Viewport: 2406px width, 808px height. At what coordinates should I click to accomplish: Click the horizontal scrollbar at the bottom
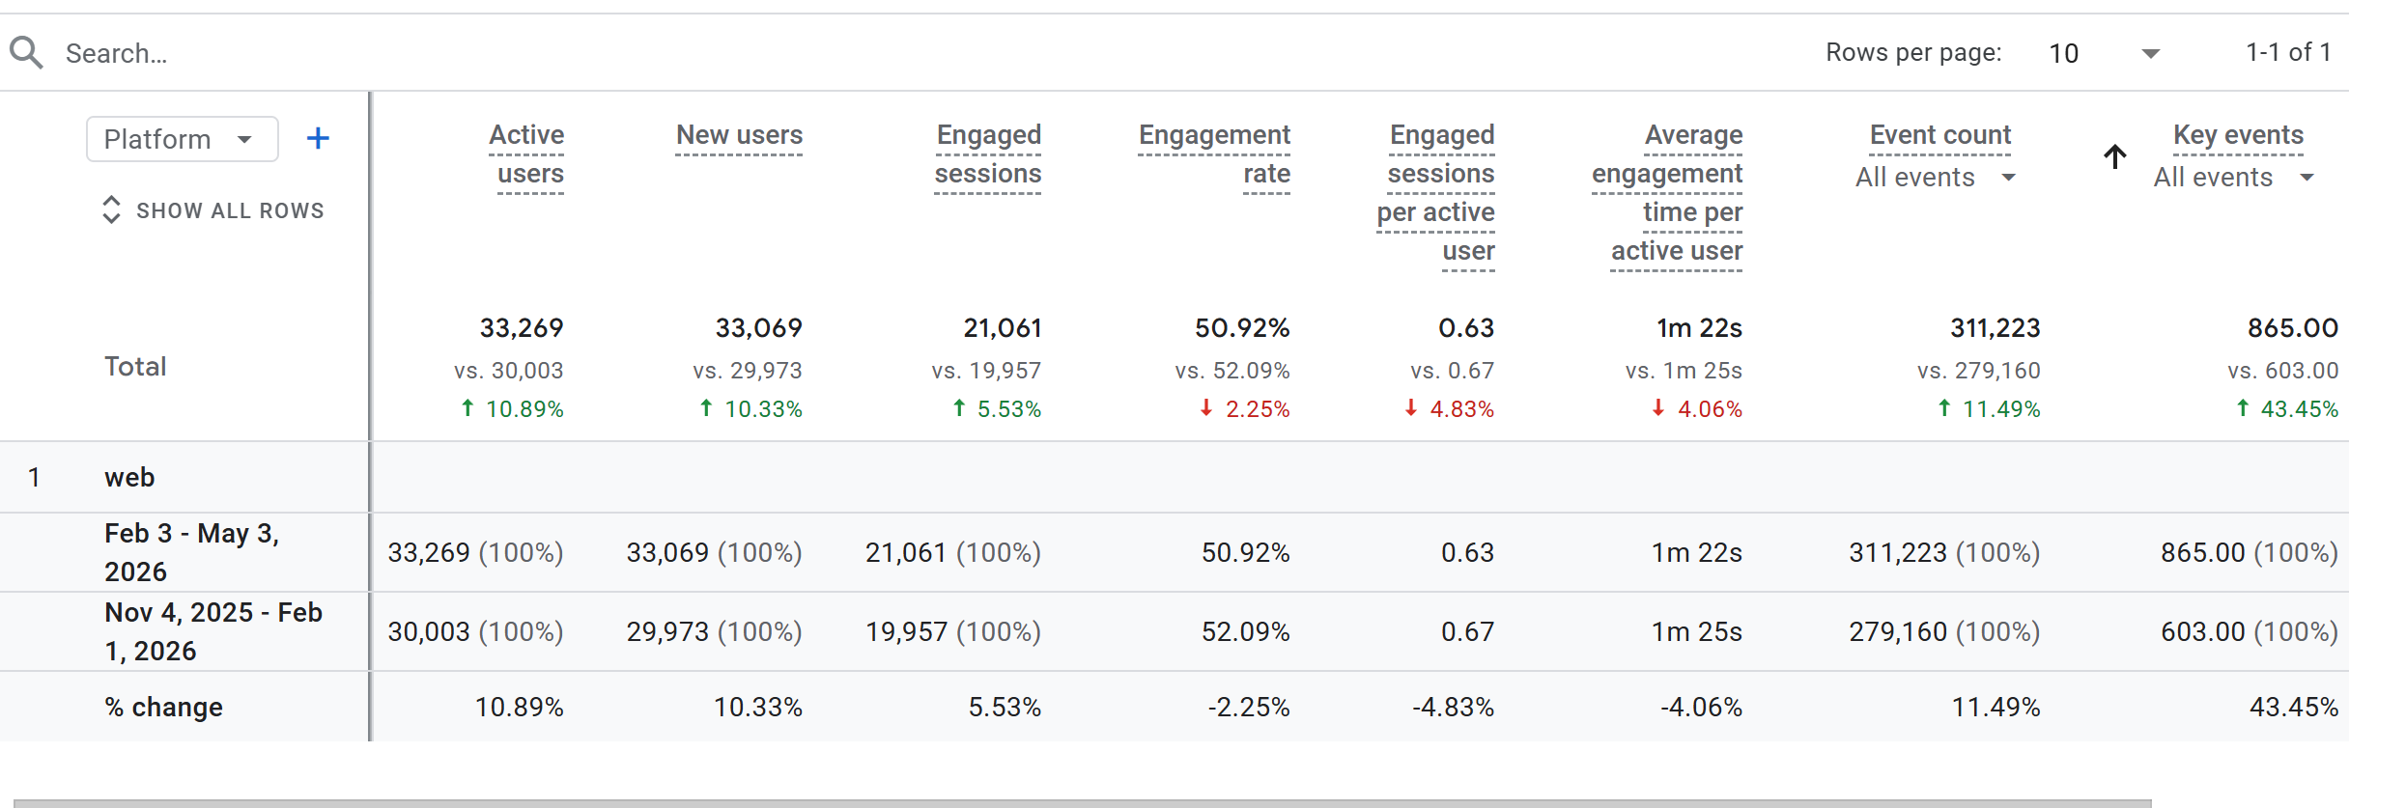pos(1083,802)
